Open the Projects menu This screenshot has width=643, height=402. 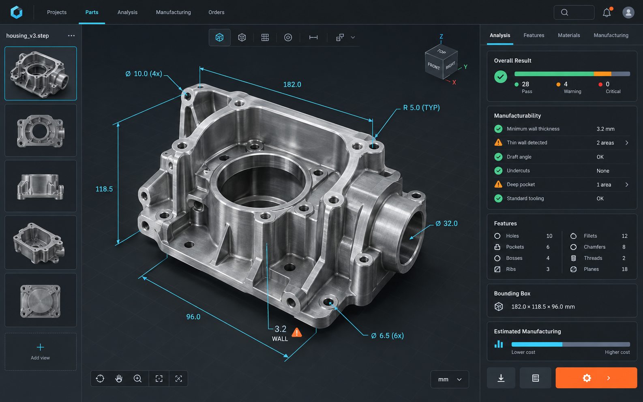click(57, 12)
